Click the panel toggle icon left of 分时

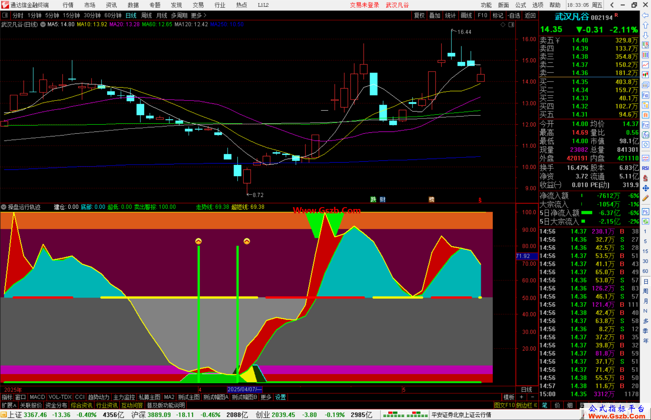point(5,15)
